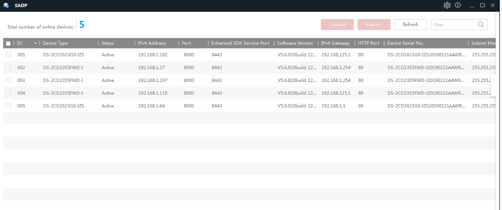502x210 pixels.
Task: Toggle the select-all checkbox in header
Action: click(x=8, y=43)
